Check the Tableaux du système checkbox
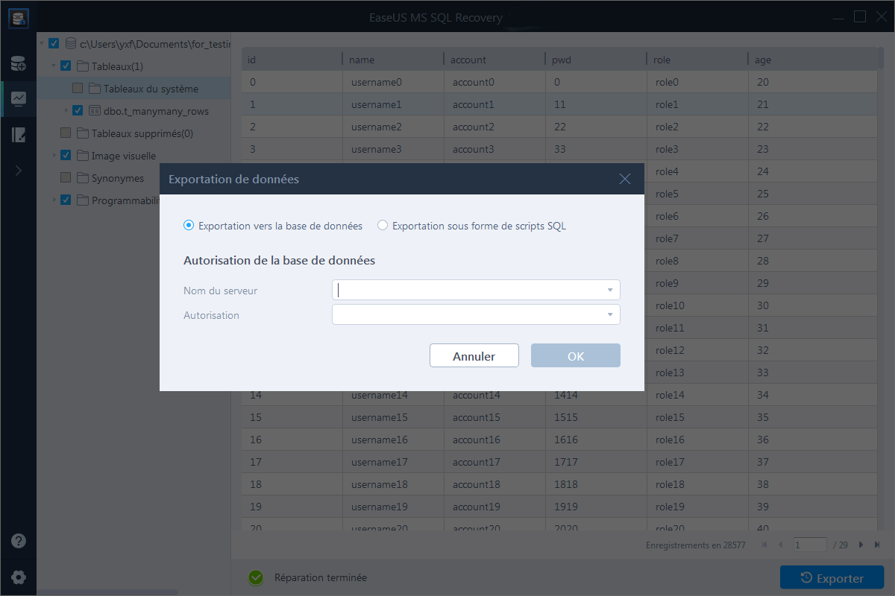 point(78,89)
